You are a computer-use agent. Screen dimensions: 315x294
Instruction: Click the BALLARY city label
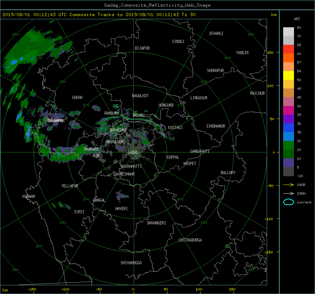(228, 173)
